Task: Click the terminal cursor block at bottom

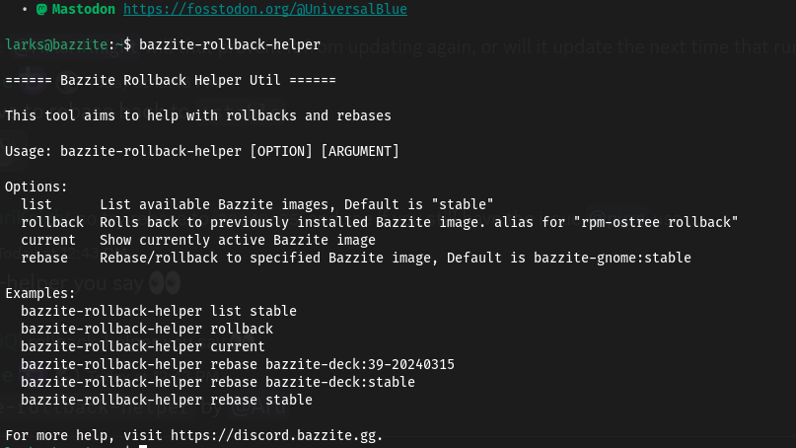Action: pyautogui.click(x=143, y=446)
